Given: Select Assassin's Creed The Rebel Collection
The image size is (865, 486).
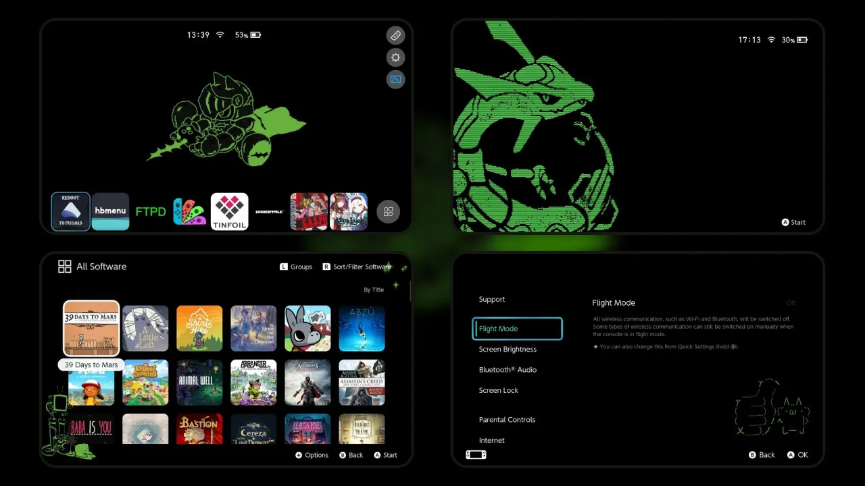Looking at the screenshot, I should click(x=362, y=383).
